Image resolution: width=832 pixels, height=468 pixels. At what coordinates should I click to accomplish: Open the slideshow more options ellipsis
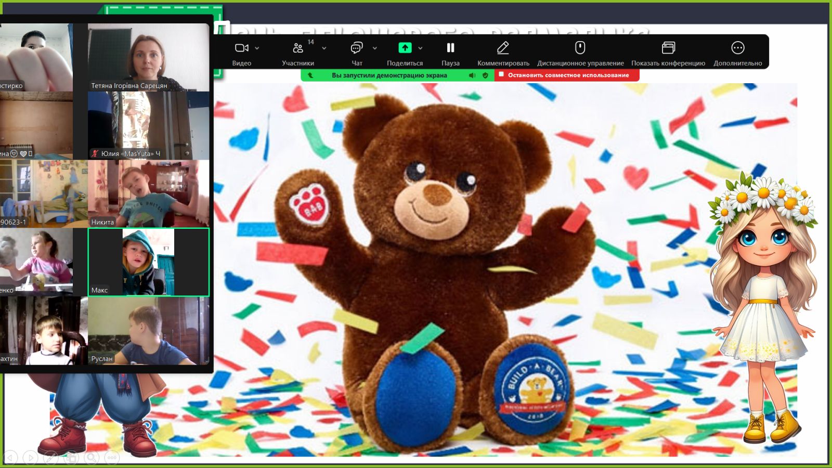coord(111,458)
